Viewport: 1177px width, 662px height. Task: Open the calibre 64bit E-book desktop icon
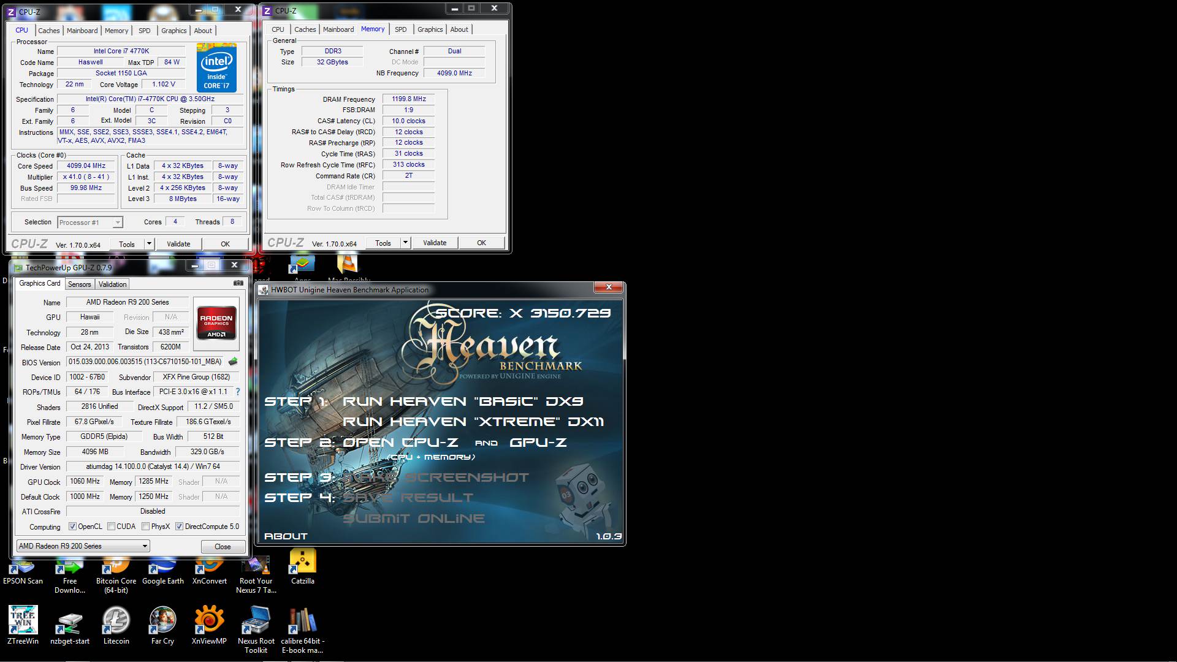303,630
